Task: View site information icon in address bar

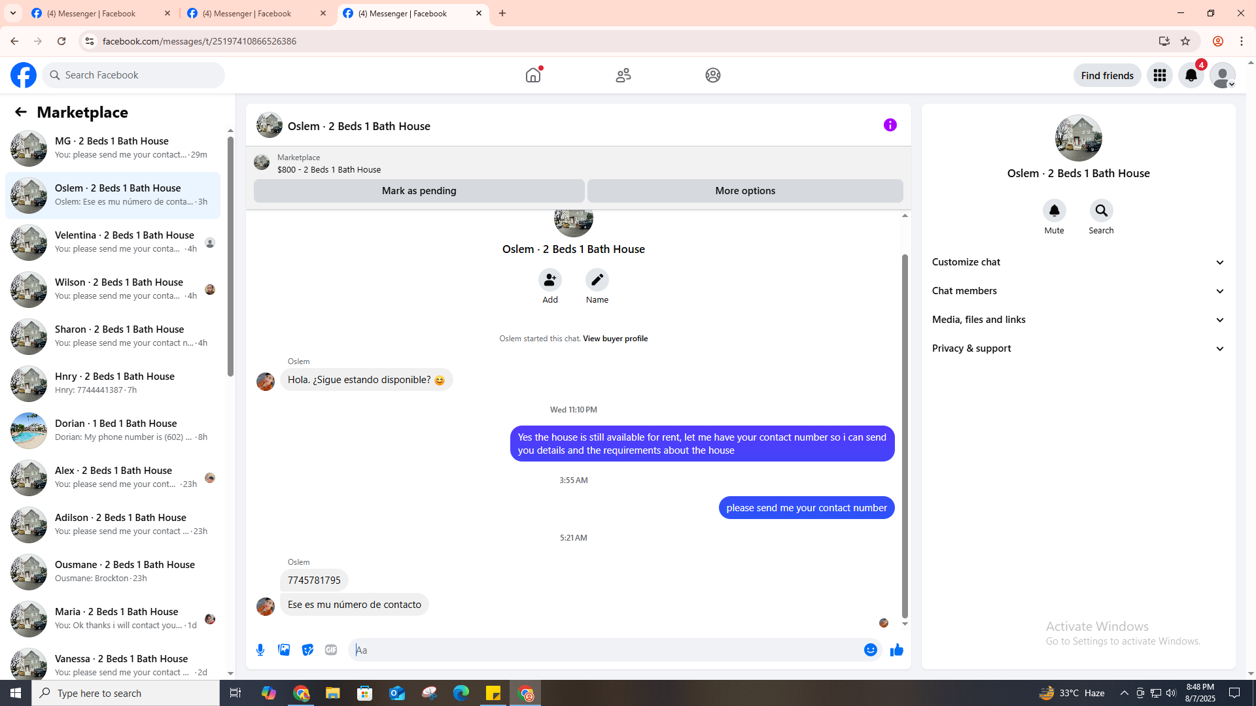Action: 90,41
